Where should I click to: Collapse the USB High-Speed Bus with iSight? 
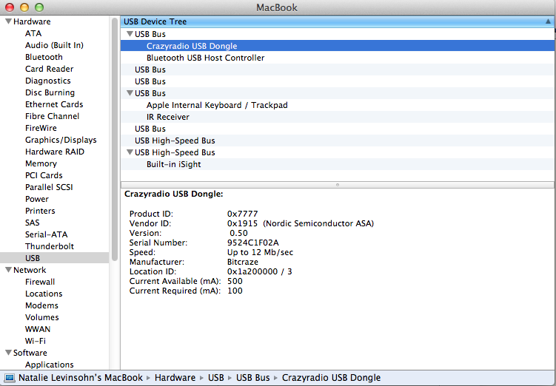coord(130,152)
